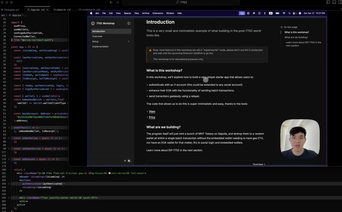Viewport: 342px width, 212px height.
Task: Select the App.tsx editor tab
Action: click(37, 10)
